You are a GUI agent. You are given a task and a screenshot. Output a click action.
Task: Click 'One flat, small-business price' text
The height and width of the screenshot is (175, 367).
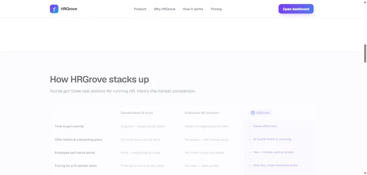click(x=276, y=165)
